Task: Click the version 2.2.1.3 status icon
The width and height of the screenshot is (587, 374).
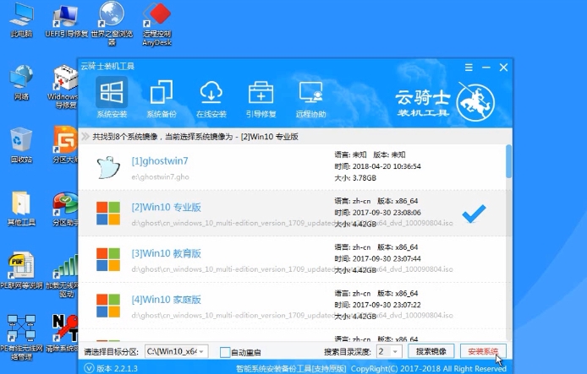Action: (x=89, y=368)
